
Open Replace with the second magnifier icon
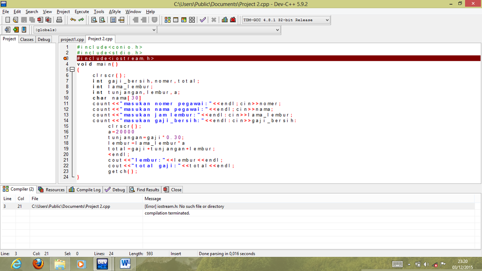point(102,20)
